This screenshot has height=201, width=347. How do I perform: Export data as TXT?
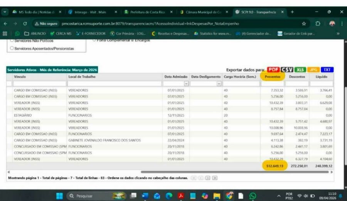[327, 70]
